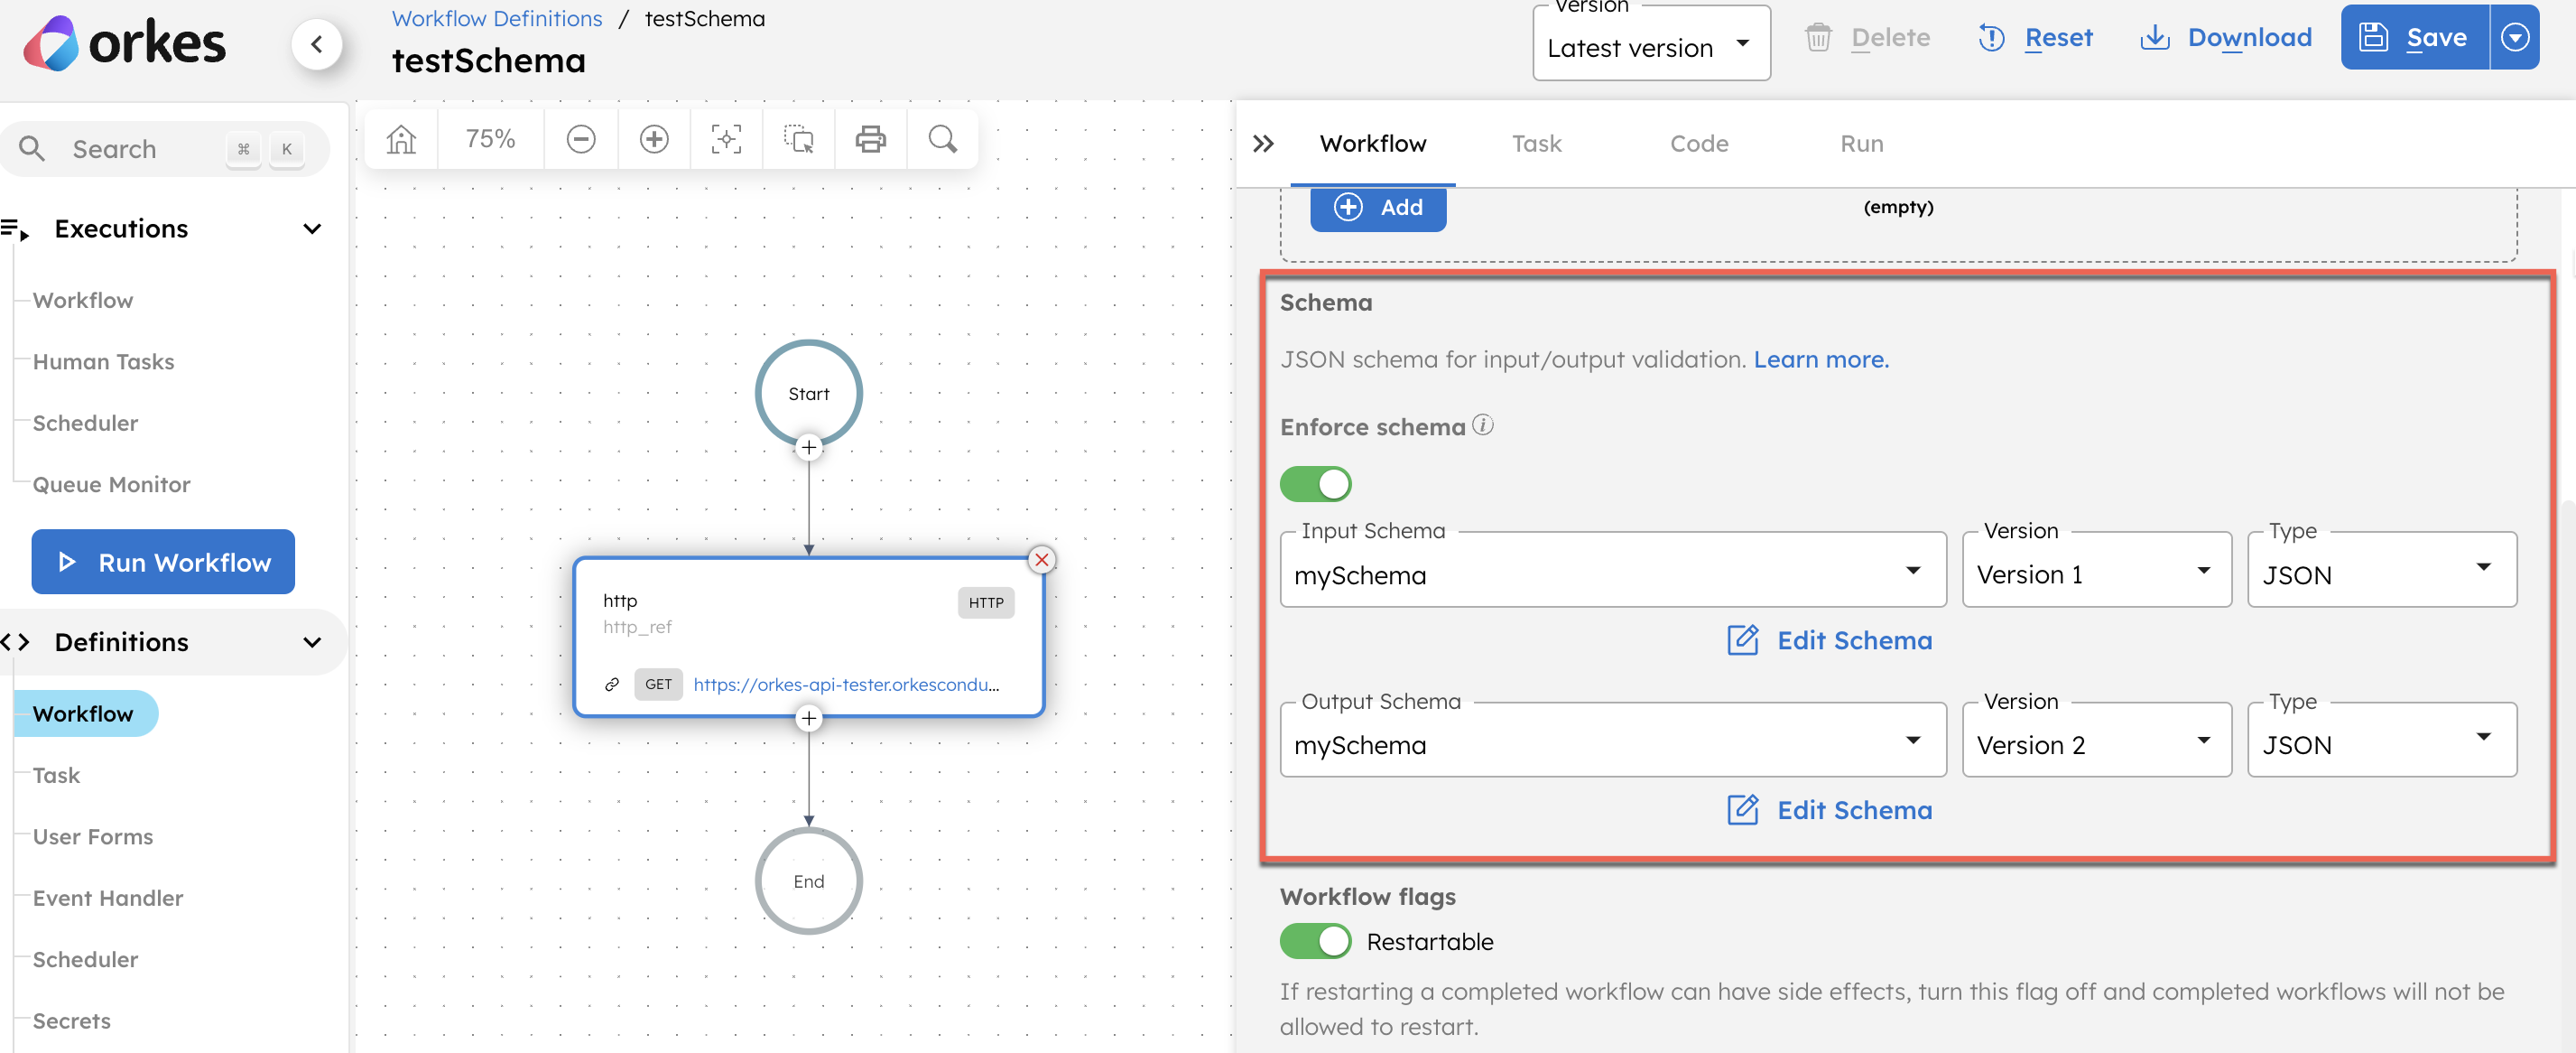Add task below Start node plus

809,447
